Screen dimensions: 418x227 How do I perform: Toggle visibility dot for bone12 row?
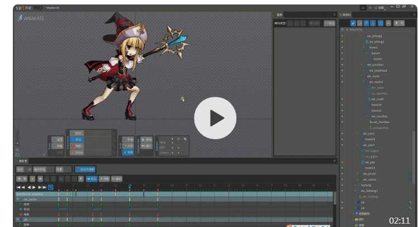pyautogui.click(x=342, y=139)
